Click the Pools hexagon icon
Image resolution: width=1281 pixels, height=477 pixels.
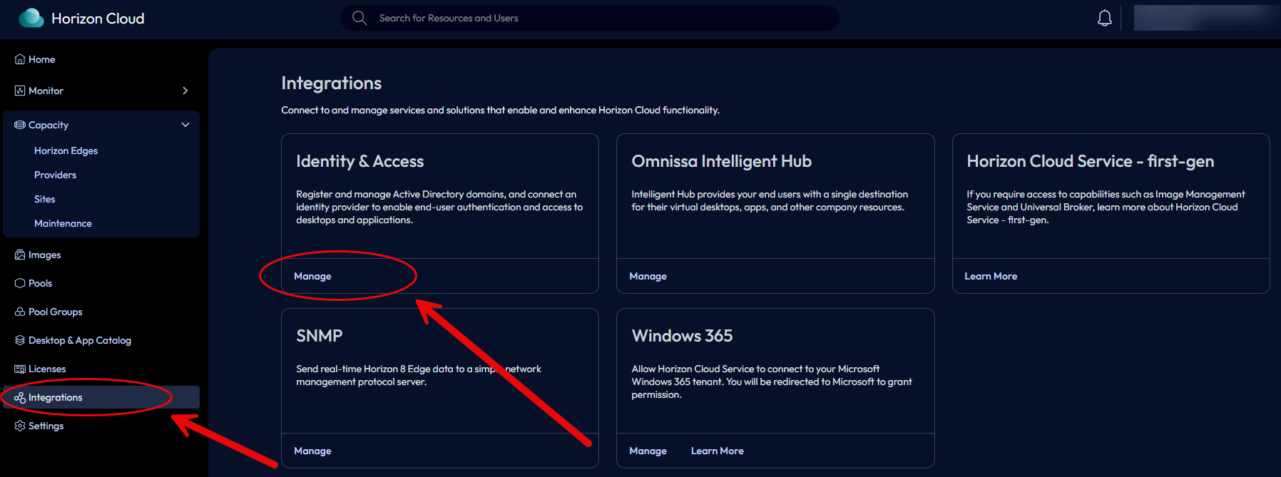(x=20, y=283)
